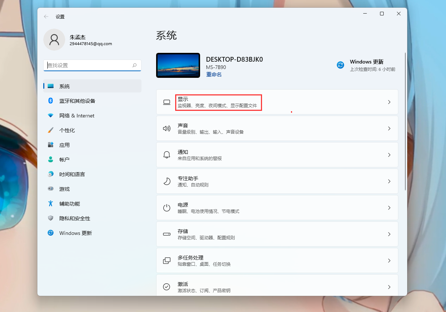
Task: Click 贴靠窗口、桌面、任务切换 description
Action: tap(204, 264)
